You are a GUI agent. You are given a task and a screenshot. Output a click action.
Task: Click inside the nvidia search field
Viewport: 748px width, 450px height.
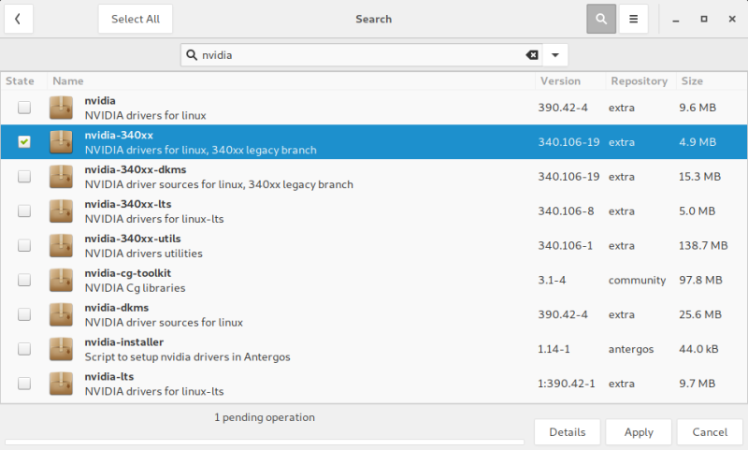(x=355, y=55)
